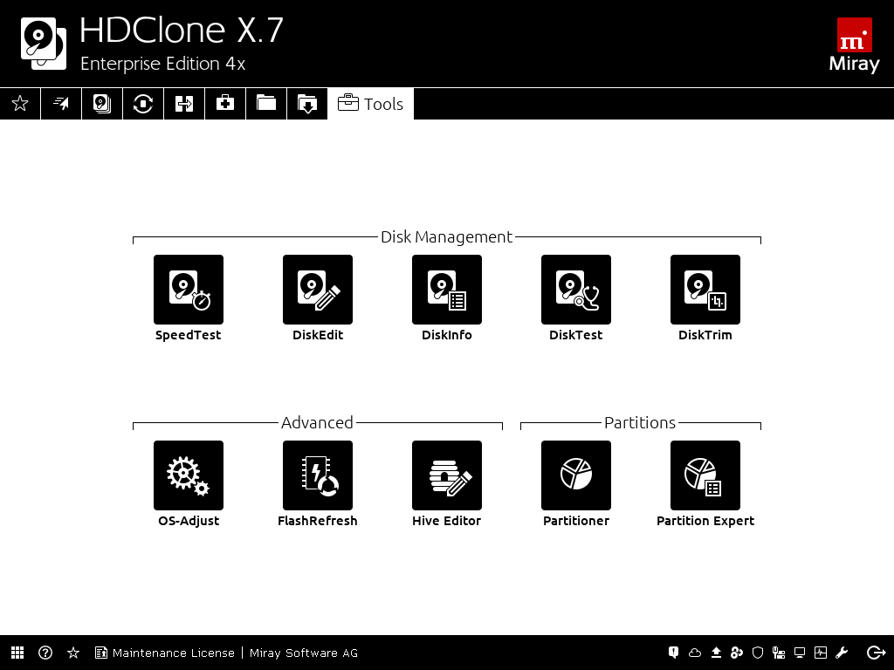This screenshot has width=894, height=670.
Task: Switch to the star favorites tab
Action: pyautogui.click(x=20, y=104)
